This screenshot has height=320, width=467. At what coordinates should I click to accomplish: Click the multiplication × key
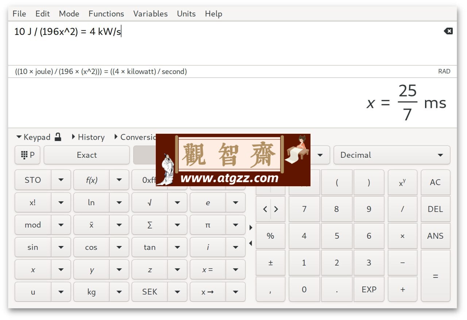[x=402, y=236]
